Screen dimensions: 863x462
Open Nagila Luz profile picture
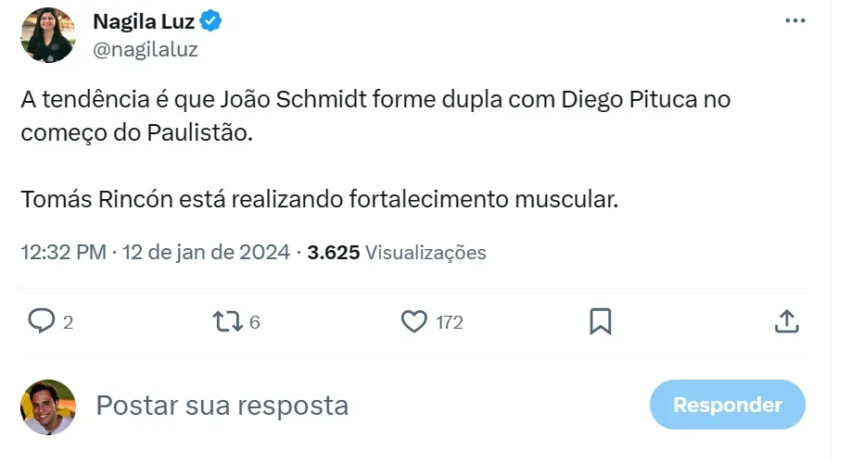(48, 34)
